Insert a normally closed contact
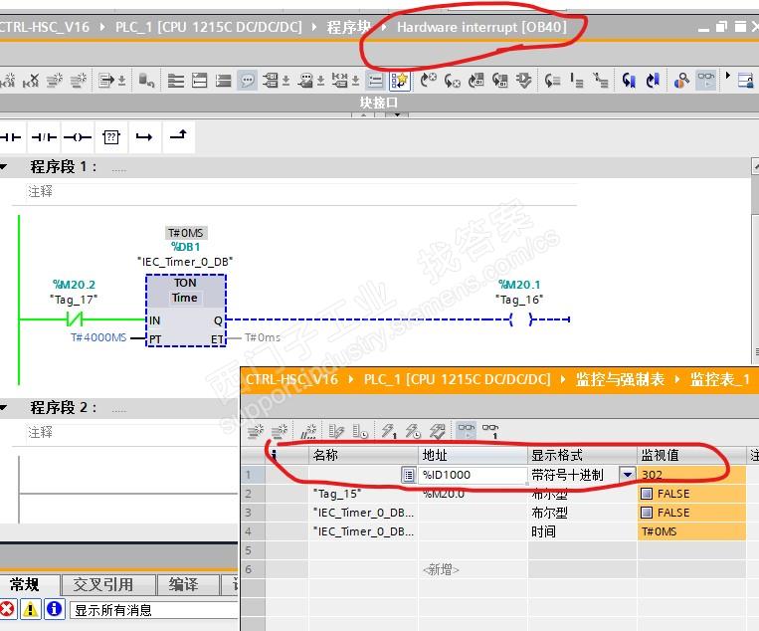Viewport: 759px width, 631px height. [x=44, y=137]
